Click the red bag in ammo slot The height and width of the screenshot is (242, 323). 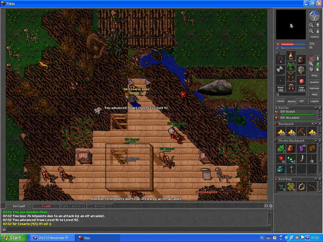click(301, 81)
